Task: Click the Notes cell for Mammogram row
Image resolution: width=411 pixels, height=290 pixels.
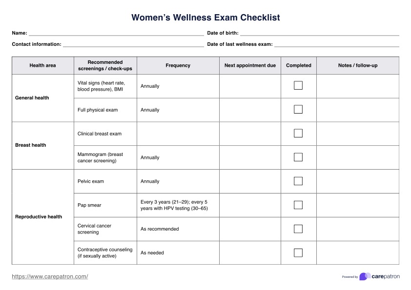Action: tap(357, 157)
